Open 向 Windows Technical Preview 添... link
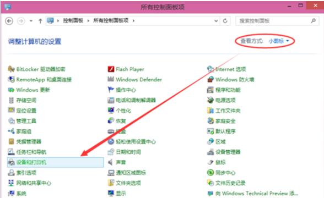 (x=257, y=193)
